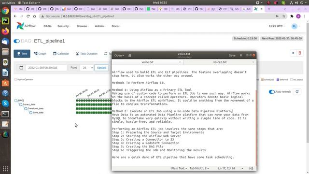The width and height of the screenshot is (309, 174).
Task: Click the Next Run date badge
Action: point(281,39)
